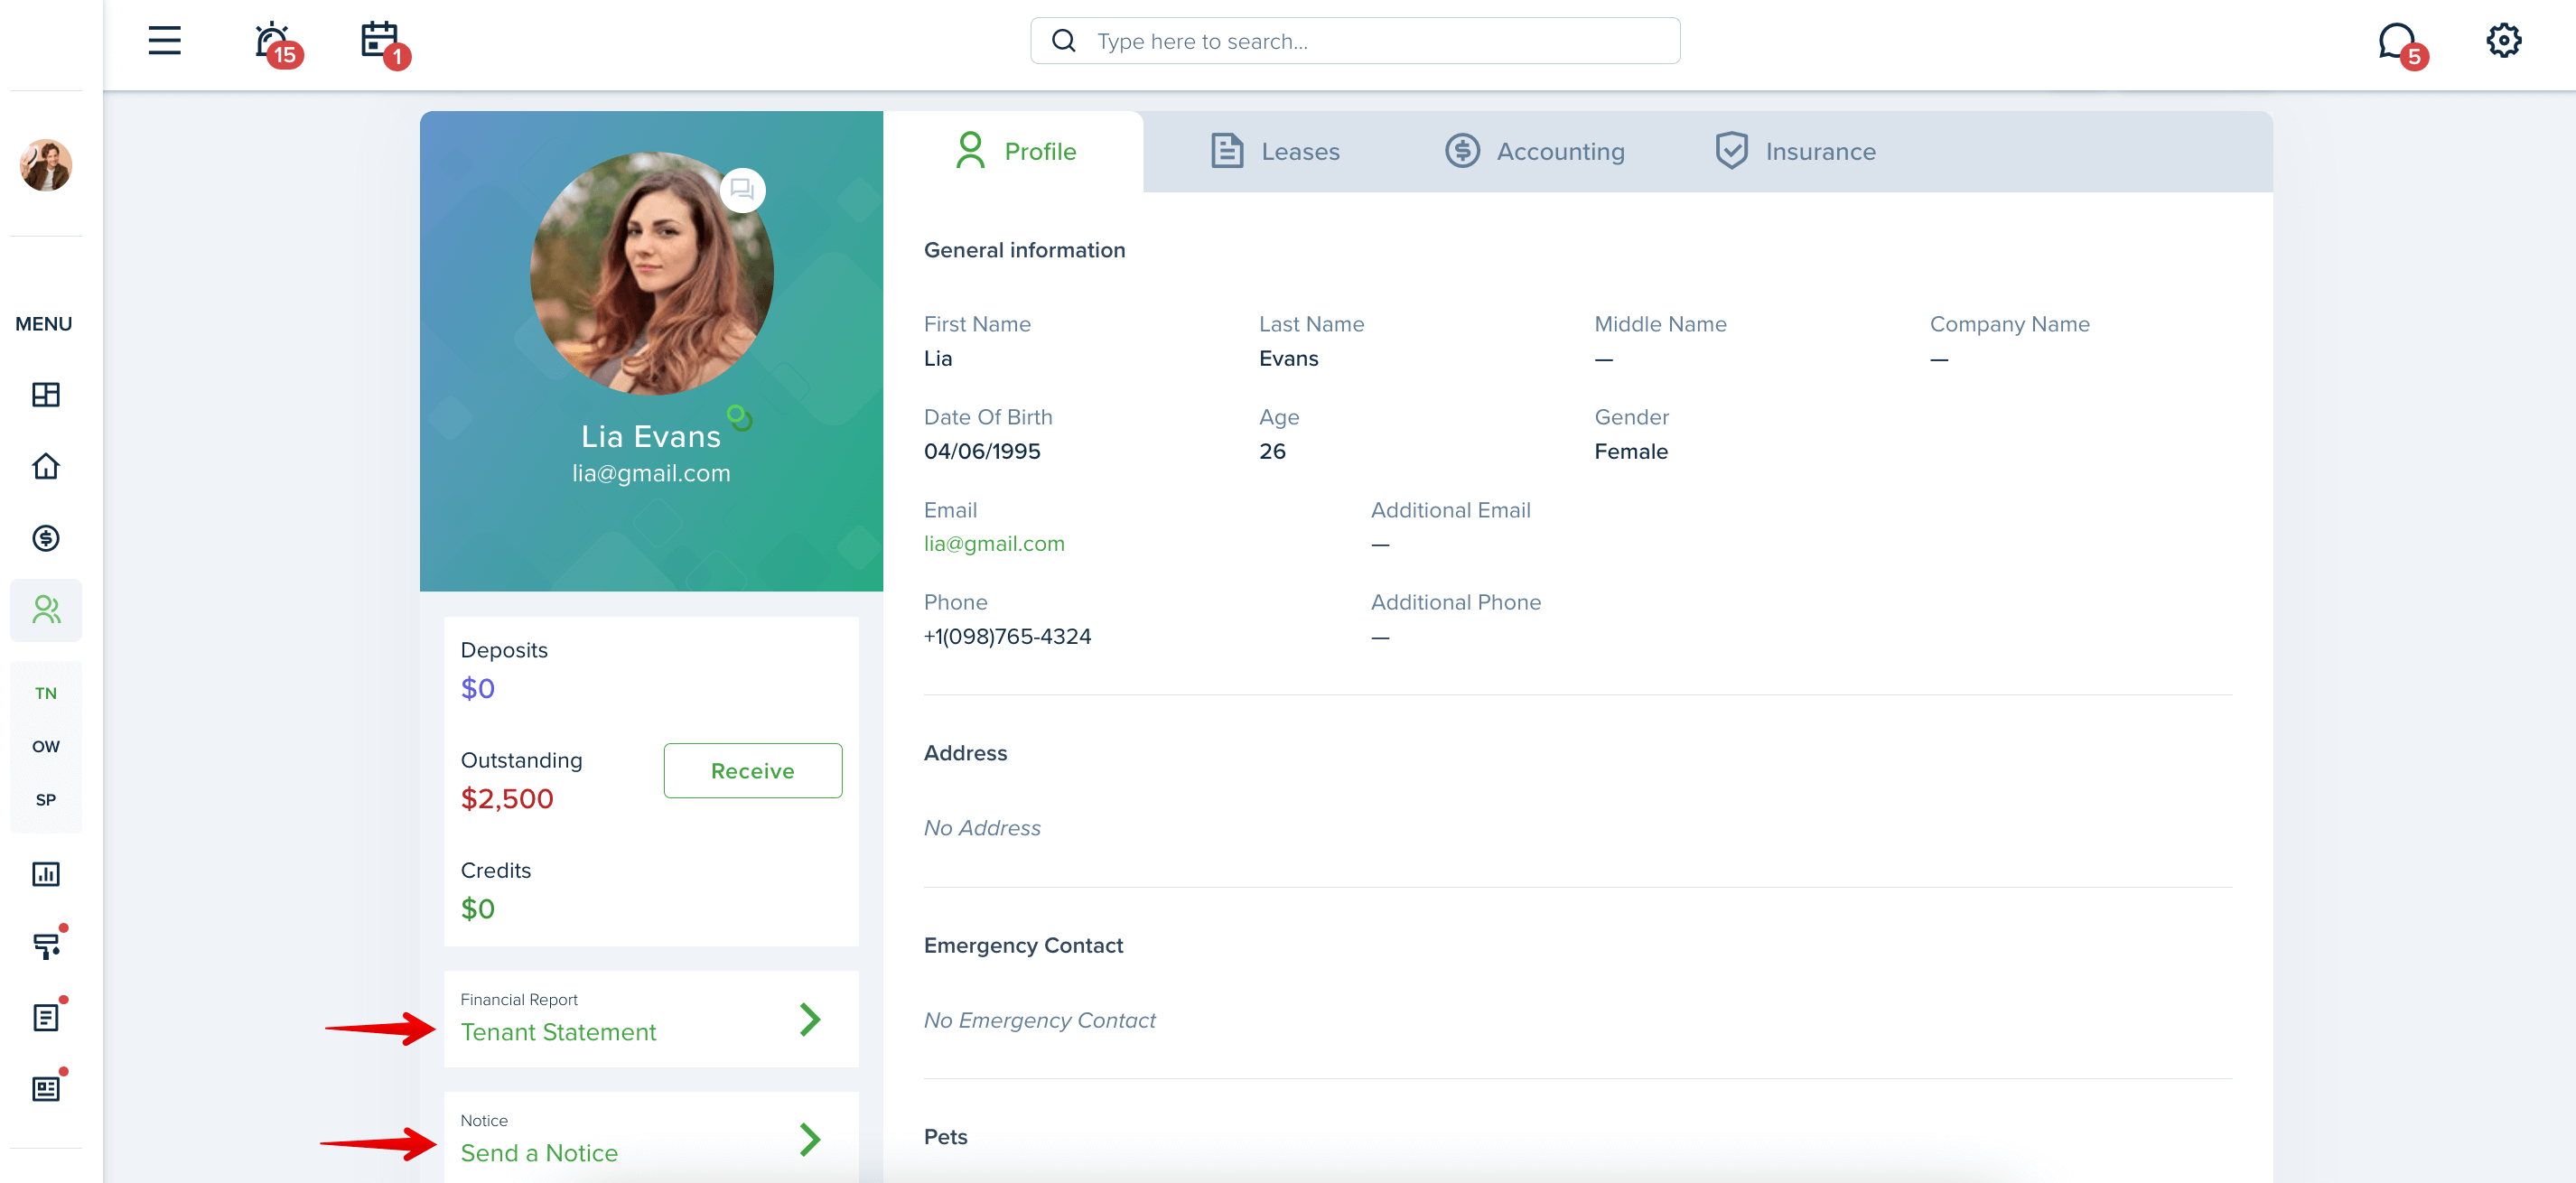Click the lia@gmail.com email link
The height and width of the screenshot is (1183, 2576).
click(994, 544)
